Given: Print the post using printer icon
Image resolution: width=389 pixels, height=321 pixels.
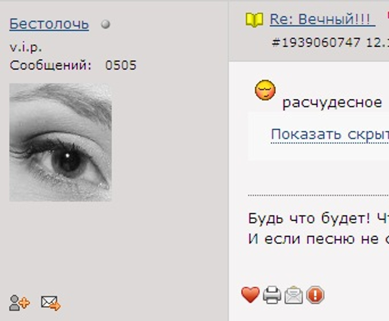Looking at the screenshot, I should pos(272,295).
